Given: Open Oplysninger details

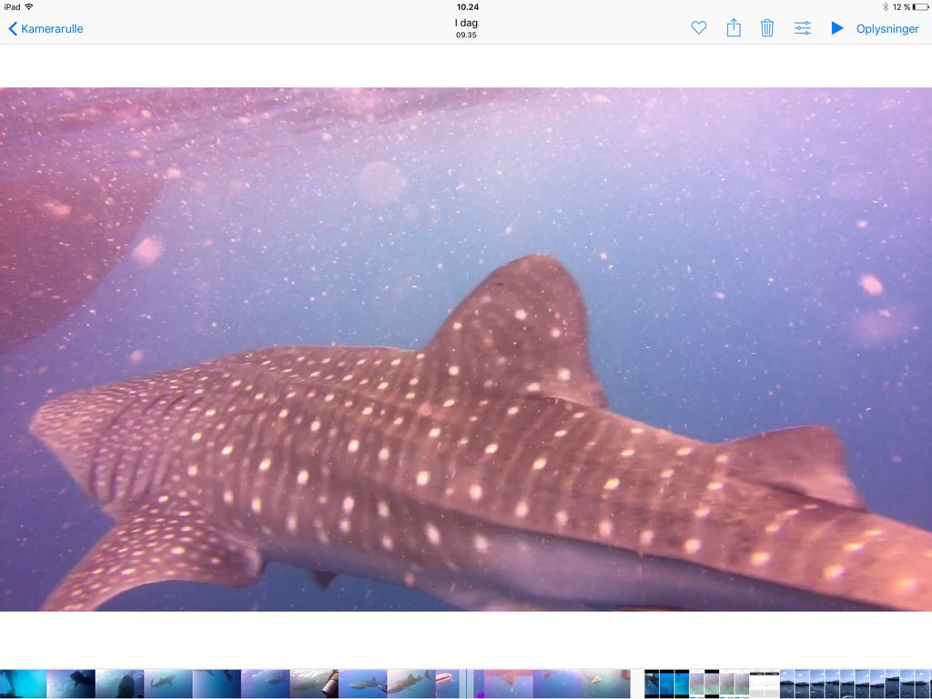Looking at the screenshot, I should tap(887, 28).
